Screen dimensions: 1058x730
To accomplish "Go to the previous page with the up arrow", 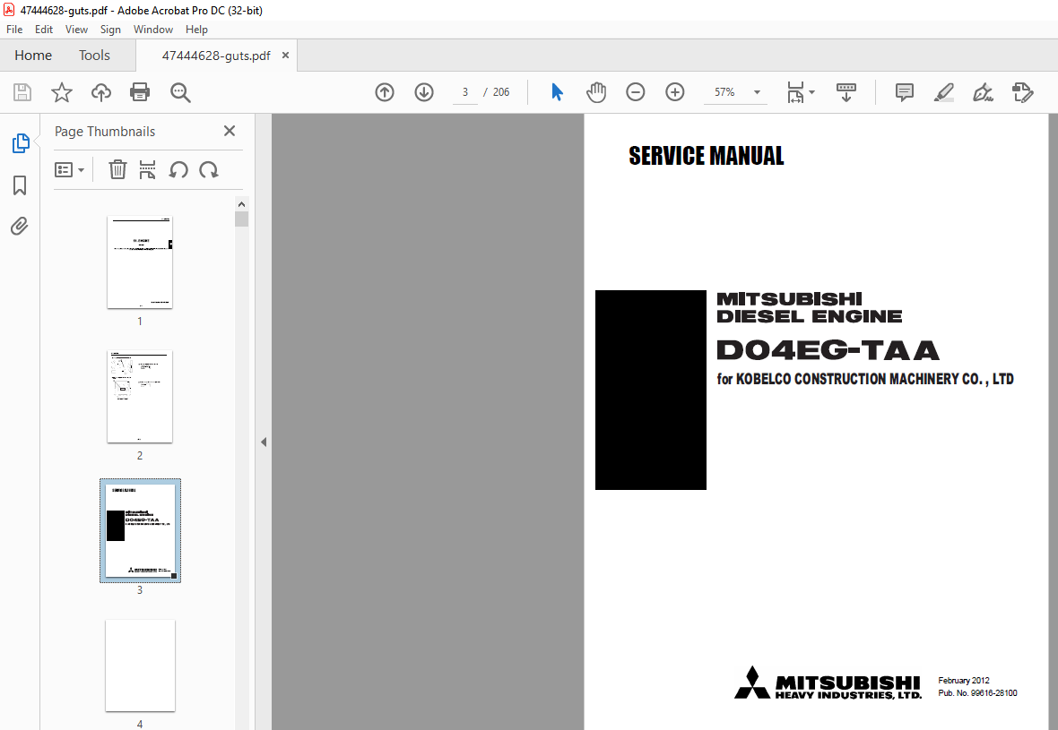I will point(385,92).
